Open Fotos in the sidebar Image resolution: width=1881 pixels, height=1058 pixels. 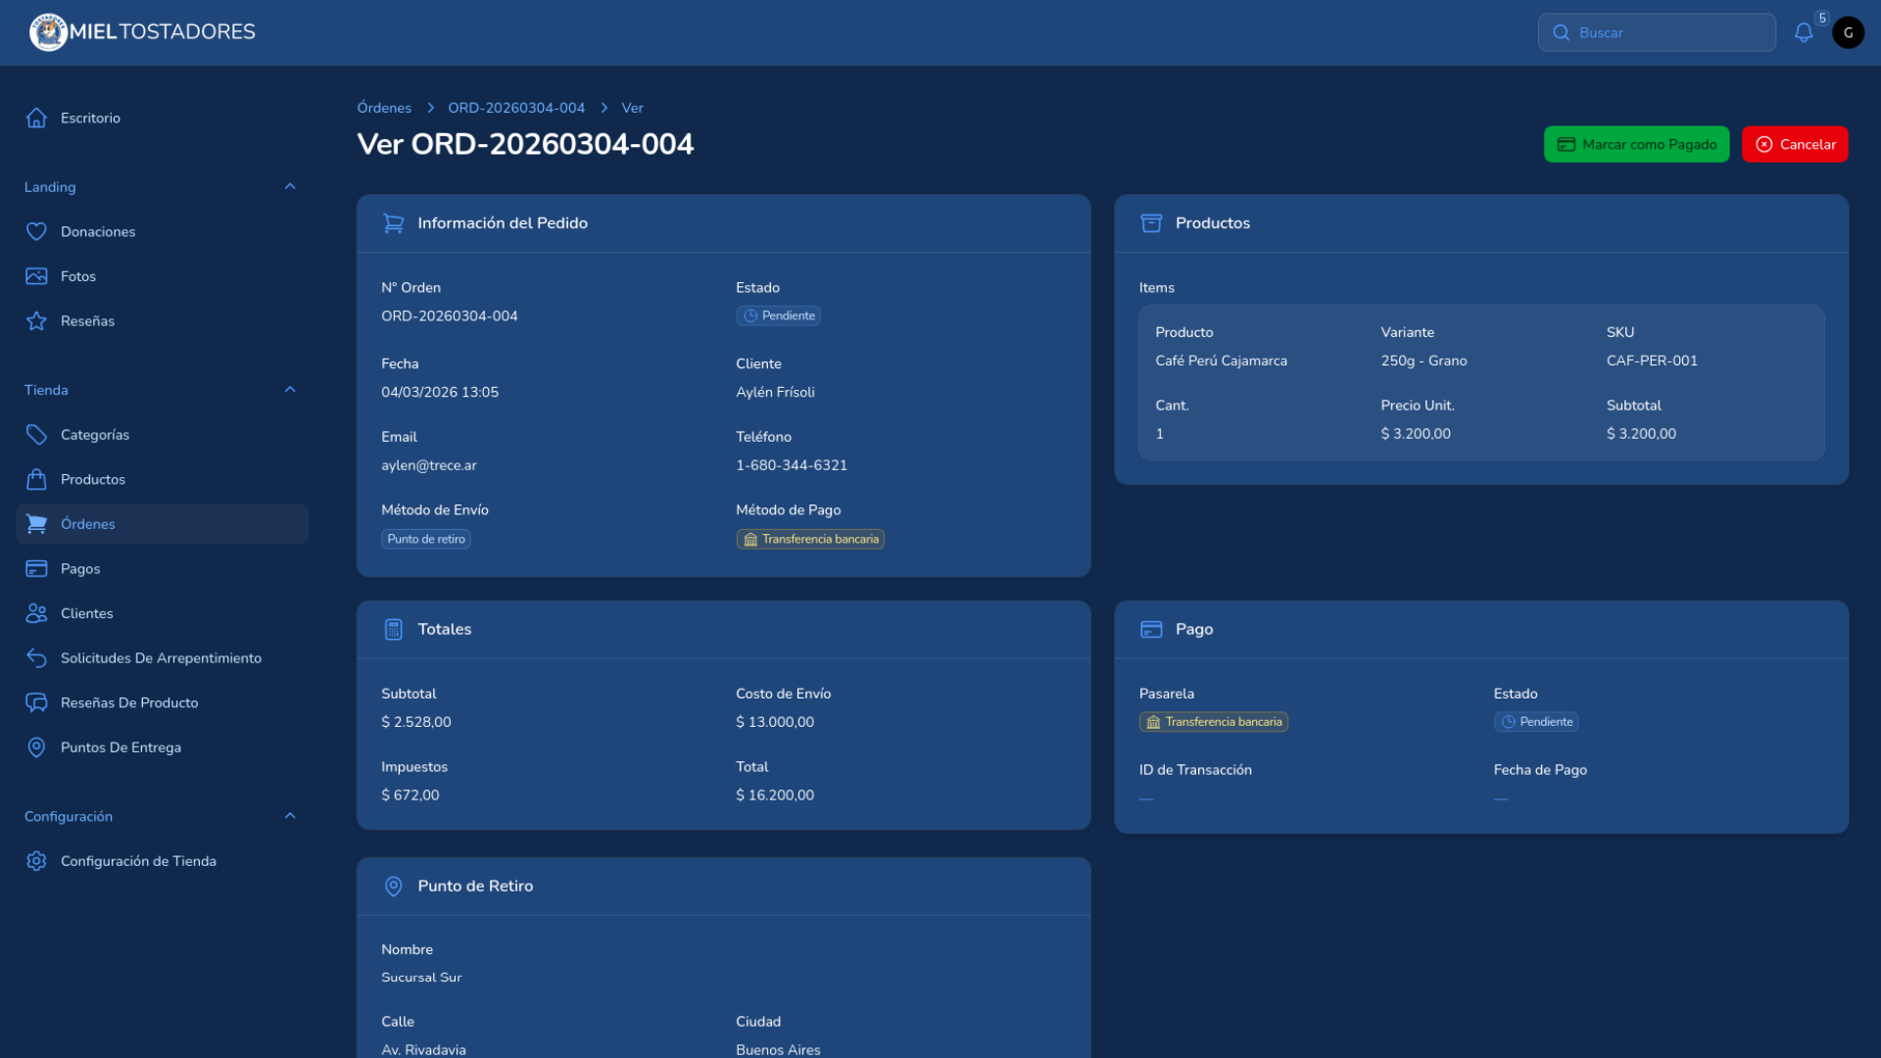point(163,276)
